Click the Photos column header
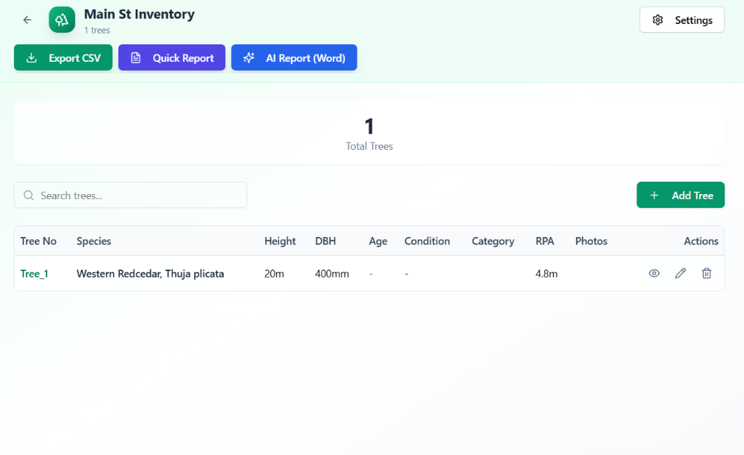 point(591,241)
